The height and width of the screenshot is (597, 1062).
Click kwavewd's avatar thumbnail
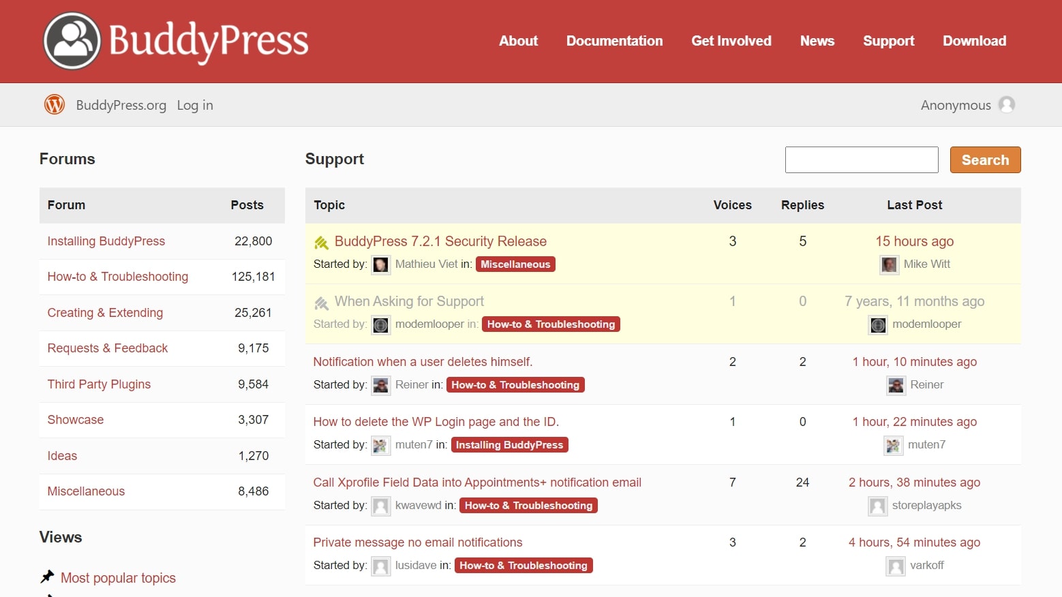pos(381,506)
